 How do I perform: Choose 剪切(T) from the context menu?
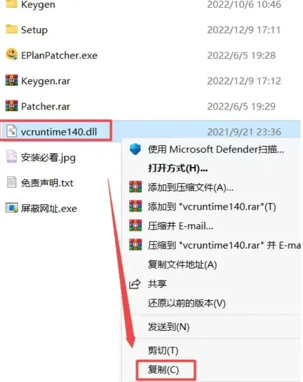pos(163,350)
